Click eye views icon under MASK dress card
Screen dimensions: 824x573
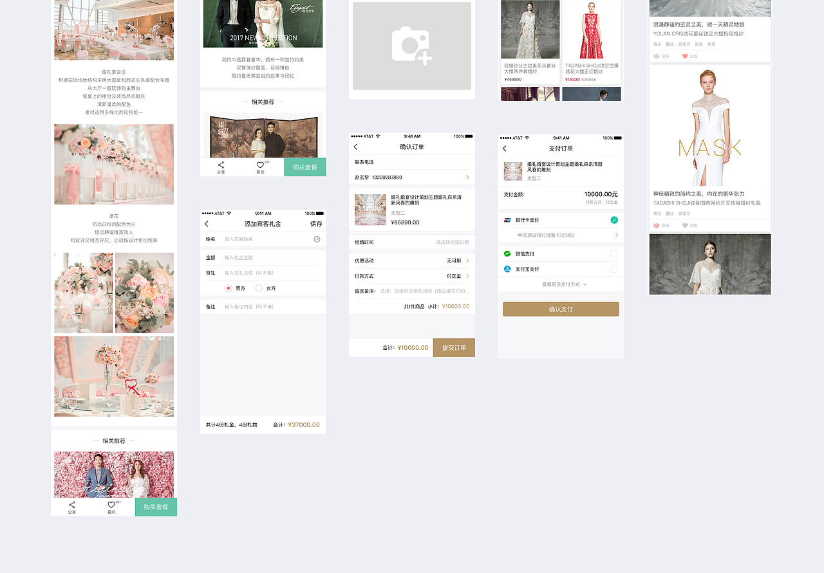point(657,226)
